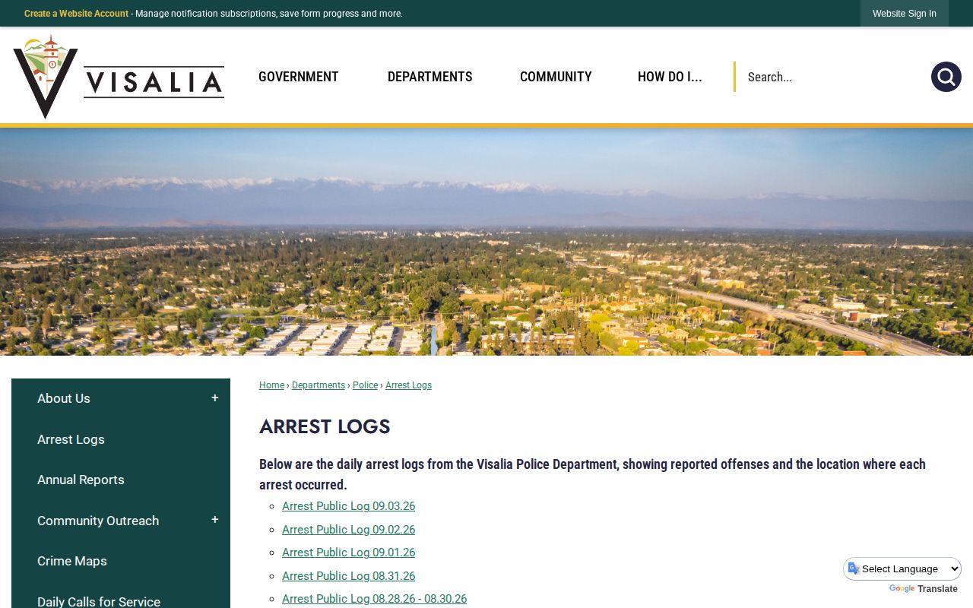Click the search magnifier icon button

pyautogui.click(x=946, y=77)
